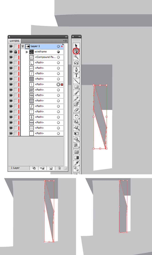Collapse the Tools panel with double arrows
Screen dimensions: 152x255
(79, 37)
